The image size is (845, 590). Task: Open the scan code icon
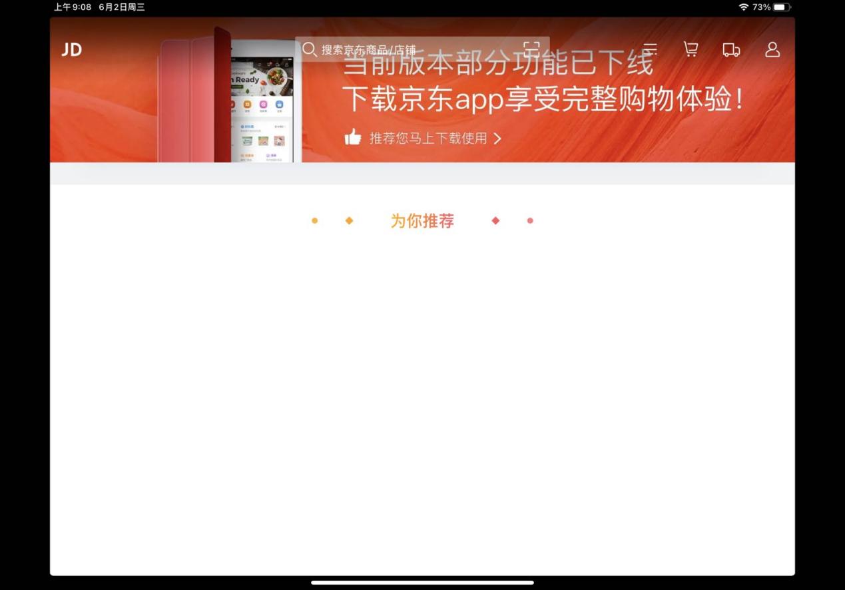coord(531,49)
